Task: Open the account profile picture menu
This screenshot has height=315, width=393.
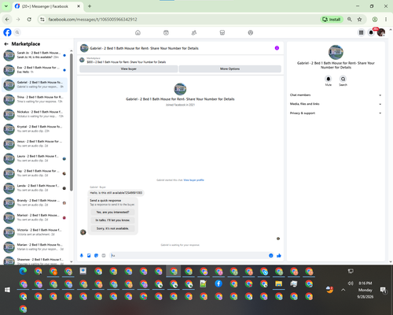Action: point(381,32)
